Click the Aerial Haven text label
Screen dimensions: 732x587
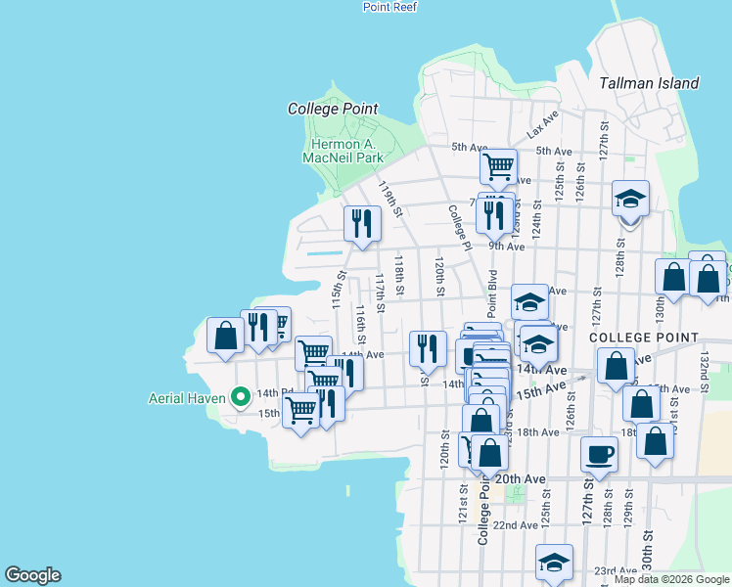[x=187, y=398]
